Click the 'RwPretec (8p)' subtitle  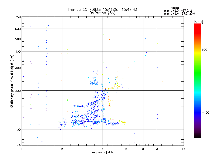[102, 13]
